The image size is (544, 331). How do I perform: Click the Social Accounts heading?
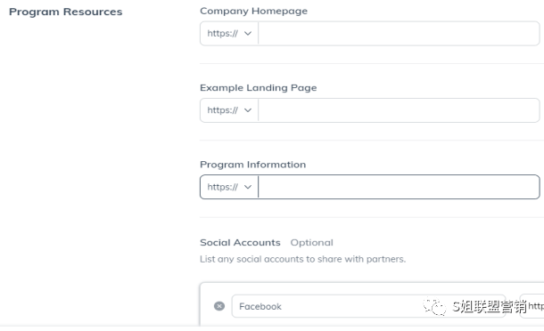[240, 242]
